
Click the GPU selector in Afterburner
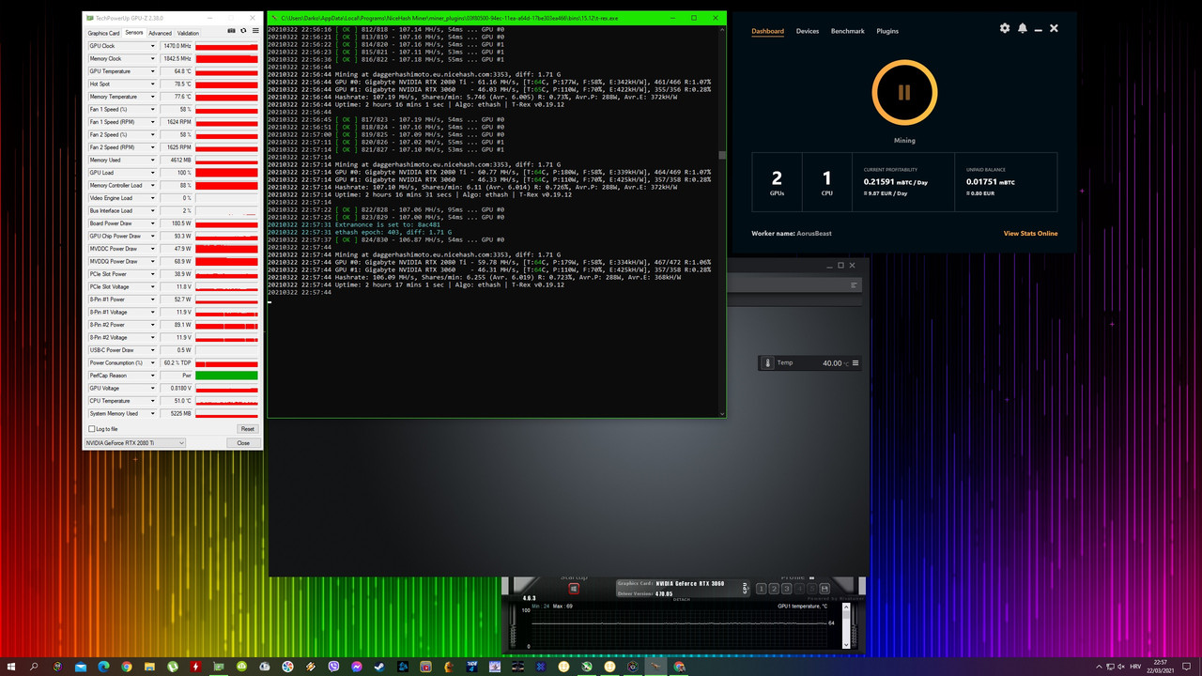click(x=746, y=588)
